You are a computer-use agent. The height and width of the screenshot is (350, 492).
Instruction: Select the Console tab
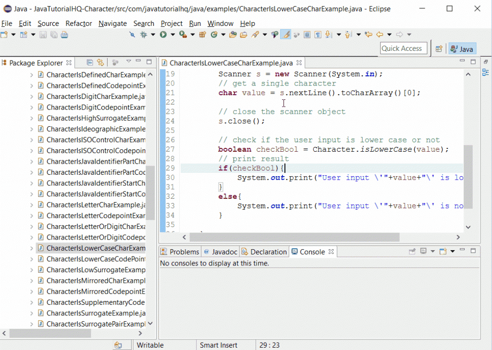[x=308, y=252]
